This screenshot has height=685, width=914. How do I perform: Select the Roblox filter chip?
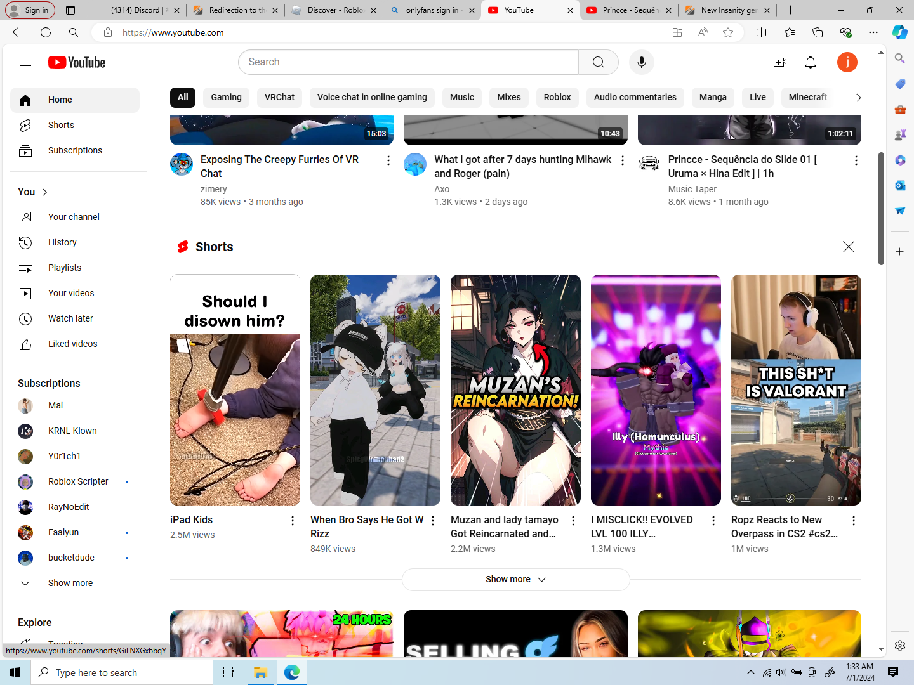coord(557,97)
